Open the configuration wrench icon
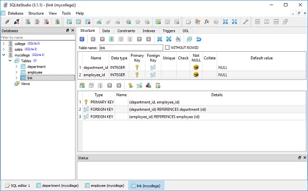The height and width of the screenshot is (191, 308). [245, 22]
